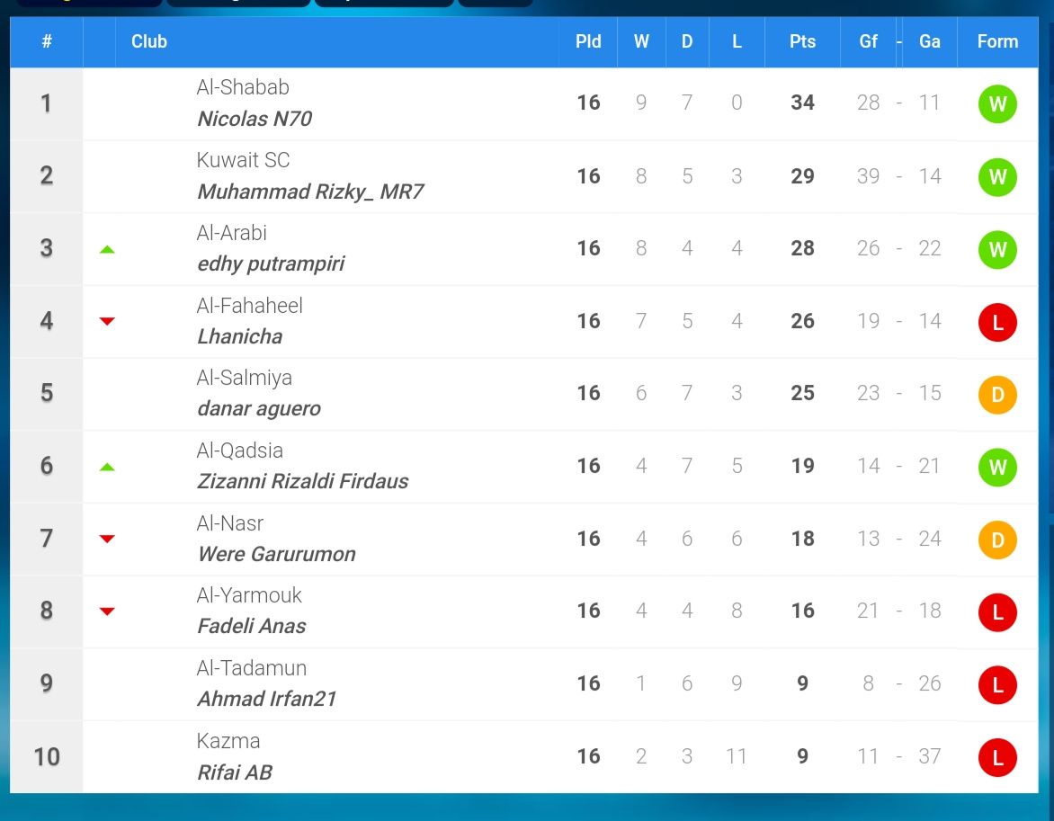The image size is (1054, 821).
Task: Click Kazma's red L form badge
Action: coord(997,758)
